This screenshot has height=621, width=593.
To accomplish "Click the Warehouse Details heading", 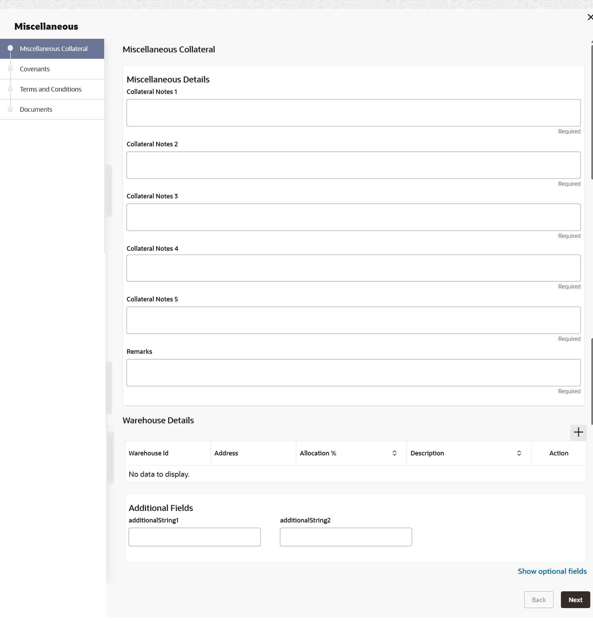I will [158, 421].
